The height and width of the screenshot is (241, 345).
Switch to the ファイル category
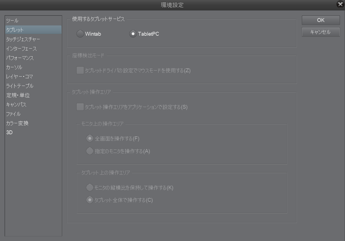(x=33, y=114)
